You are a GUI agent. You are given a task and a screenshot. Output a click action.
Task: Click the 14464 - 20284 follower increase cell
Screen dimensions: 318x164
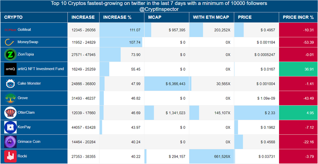83,142
